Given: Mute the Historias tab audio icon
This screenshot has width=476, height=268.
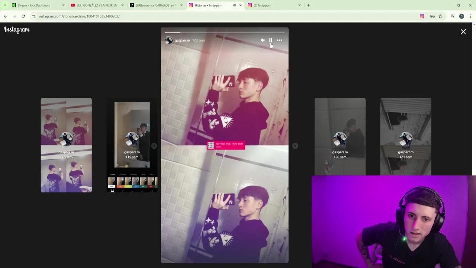Looking at the screenshot, I should click(x=234, y=5).
